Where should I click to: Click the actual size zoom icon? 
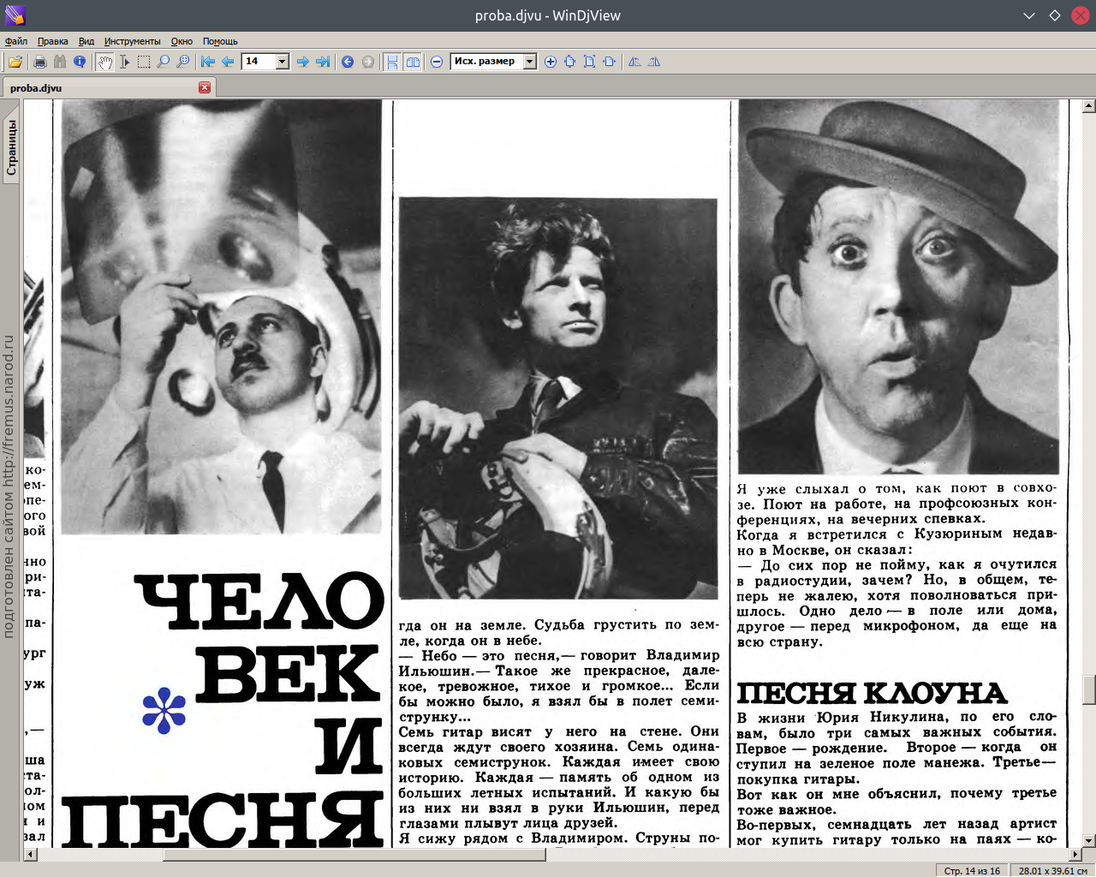coord(569,62)
